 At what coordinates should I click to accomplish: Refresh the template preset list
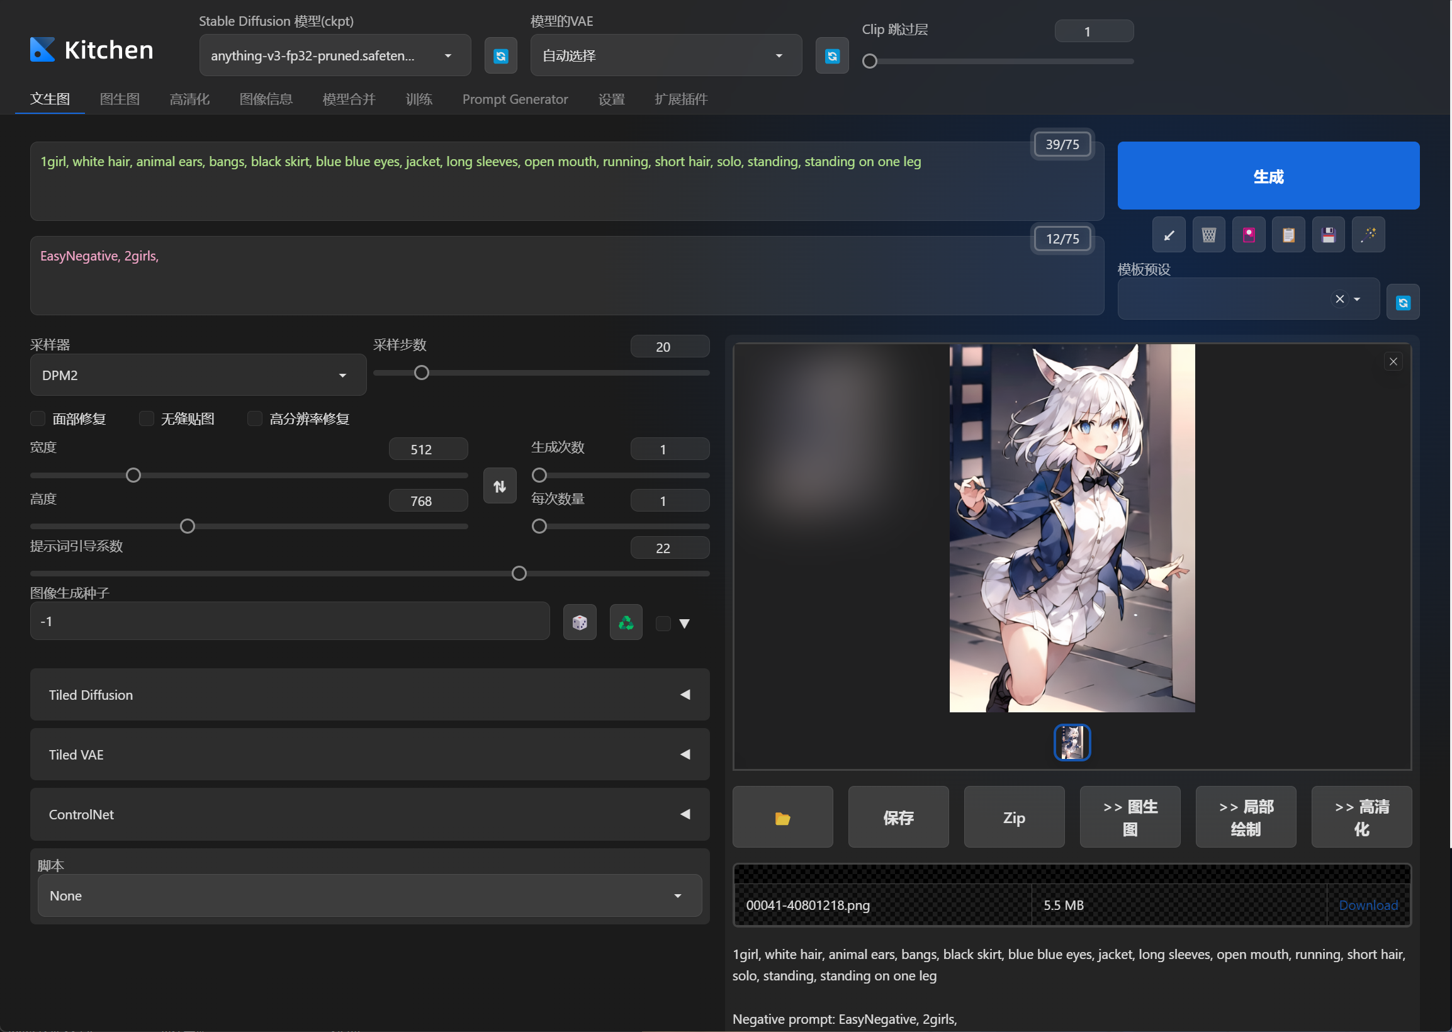[1403, 303]
